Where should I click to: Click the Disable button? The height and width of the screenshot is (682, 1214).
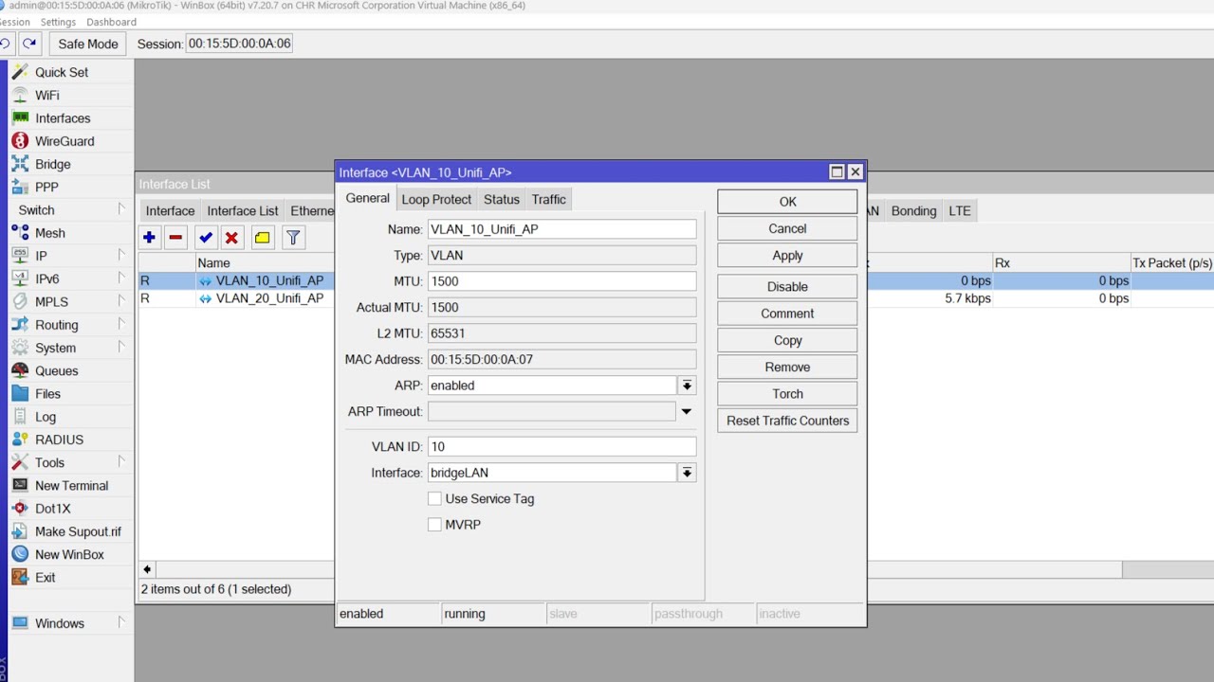click(787, 286)
